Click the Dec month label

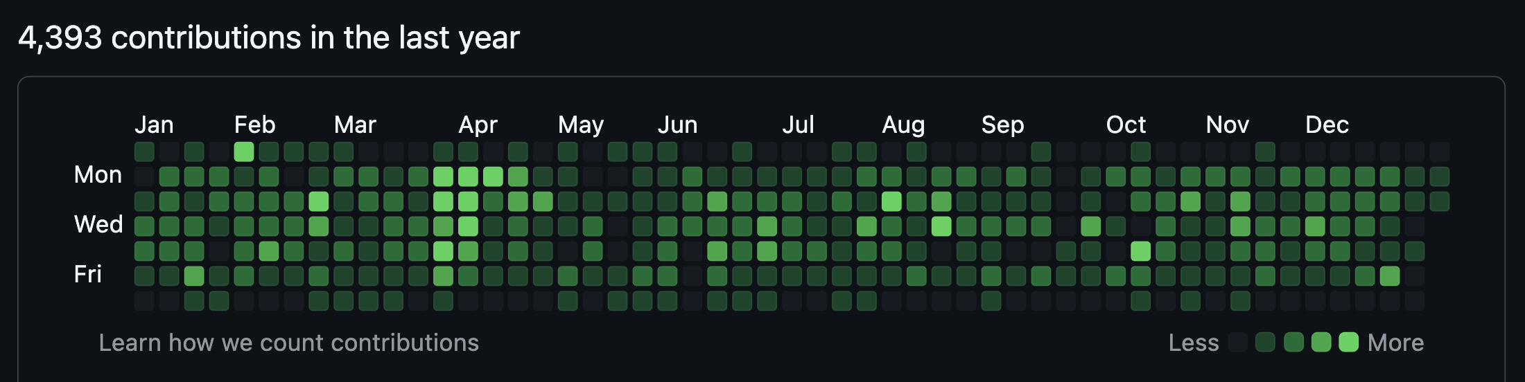click(1327, 125)
